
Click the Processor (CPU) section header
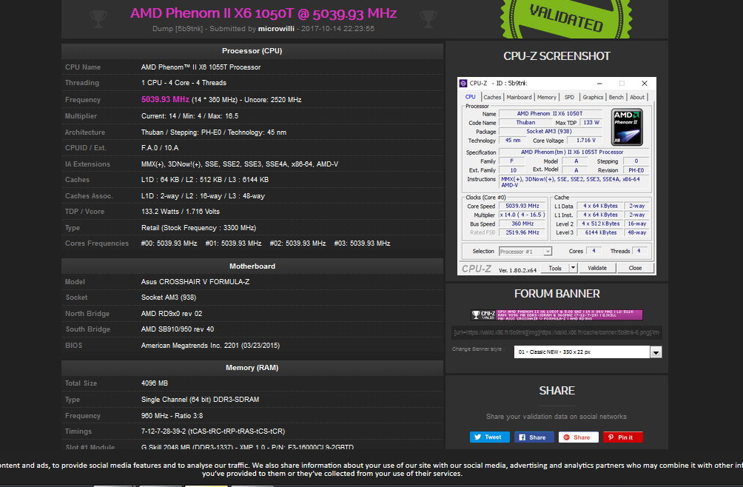tap(252, 50)
